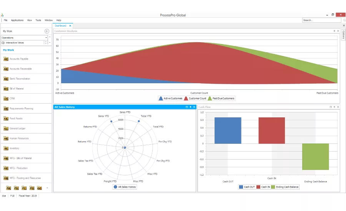Viewport: 346px width, 211px height.
Task: Toggle Cash OUT legend series
Action: [247, 187]
